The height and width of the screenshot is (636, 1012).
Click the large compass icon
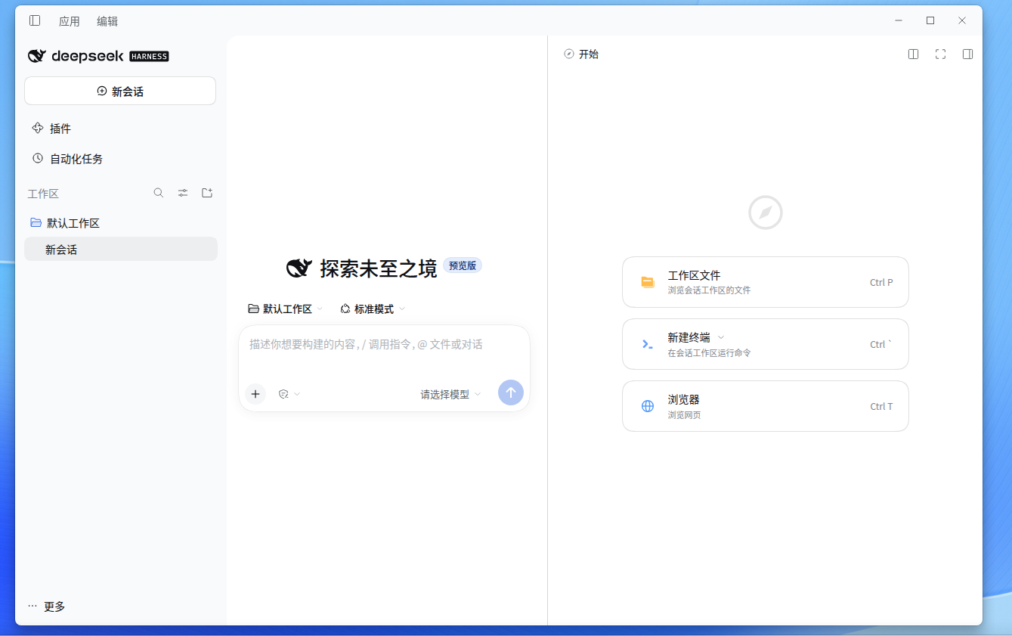pos(766,213)
